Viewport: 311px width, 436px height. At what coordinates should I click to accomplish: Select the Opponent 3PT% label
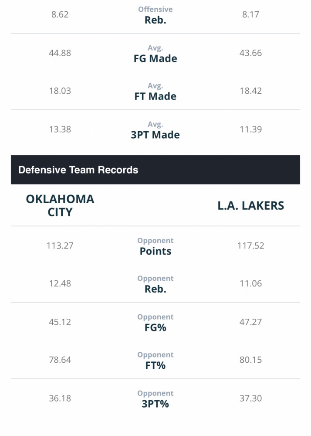(x=155, y=399)
